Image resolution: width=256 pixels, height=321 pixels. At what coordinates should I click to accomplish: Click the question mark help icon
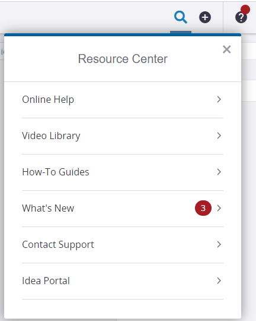241,18
